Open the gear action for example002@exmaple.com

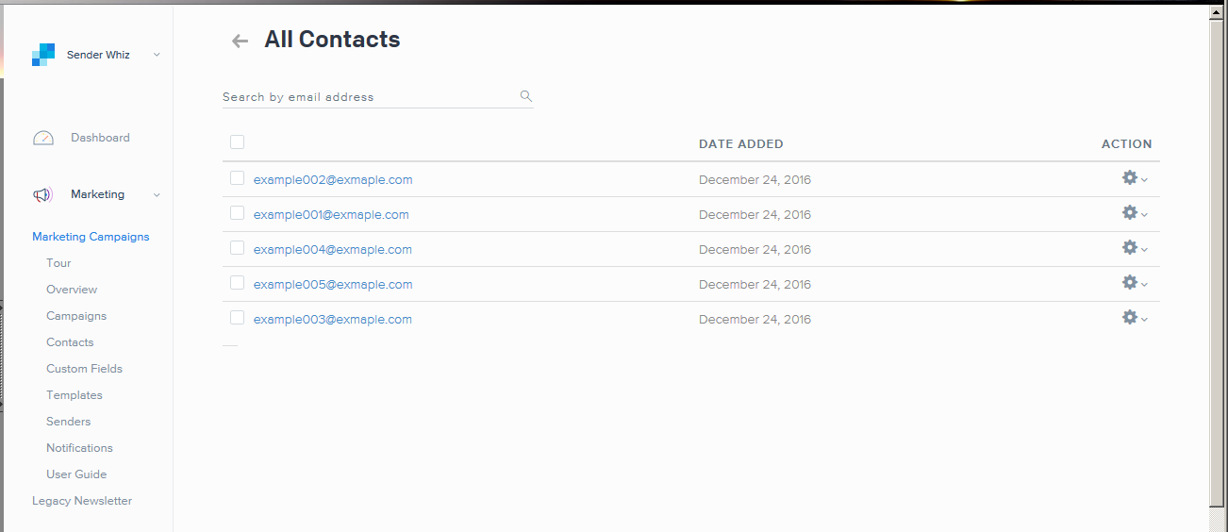click(x=1130, y=177)
